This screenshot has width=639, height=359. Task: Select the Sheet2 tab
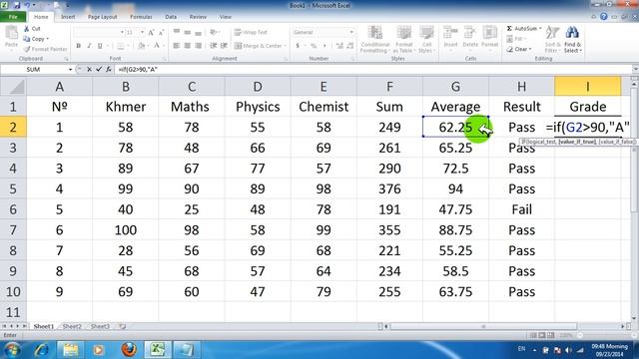click(x=72, y=326)
